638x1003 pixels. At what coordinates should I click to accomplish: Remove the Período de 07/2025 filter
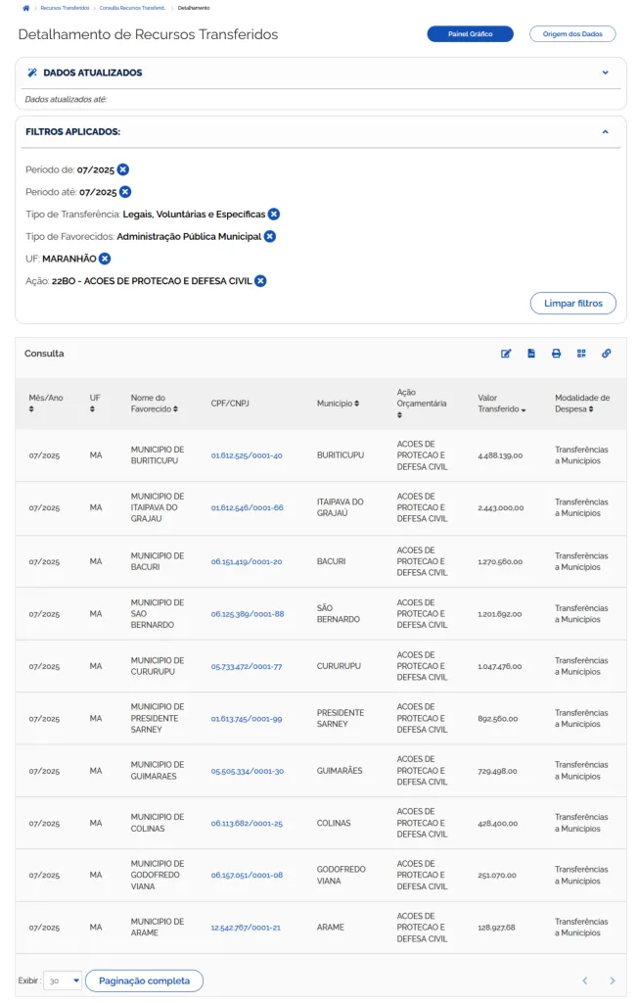(x=122, y=169)
